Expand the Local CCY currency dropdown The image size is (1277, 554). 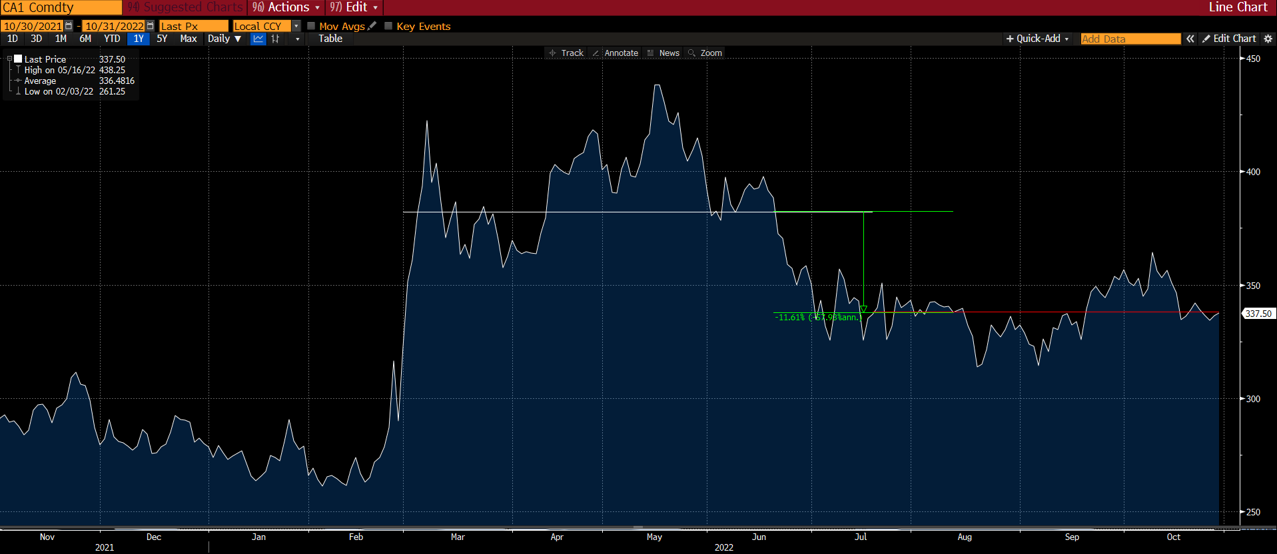click(296, 26)
